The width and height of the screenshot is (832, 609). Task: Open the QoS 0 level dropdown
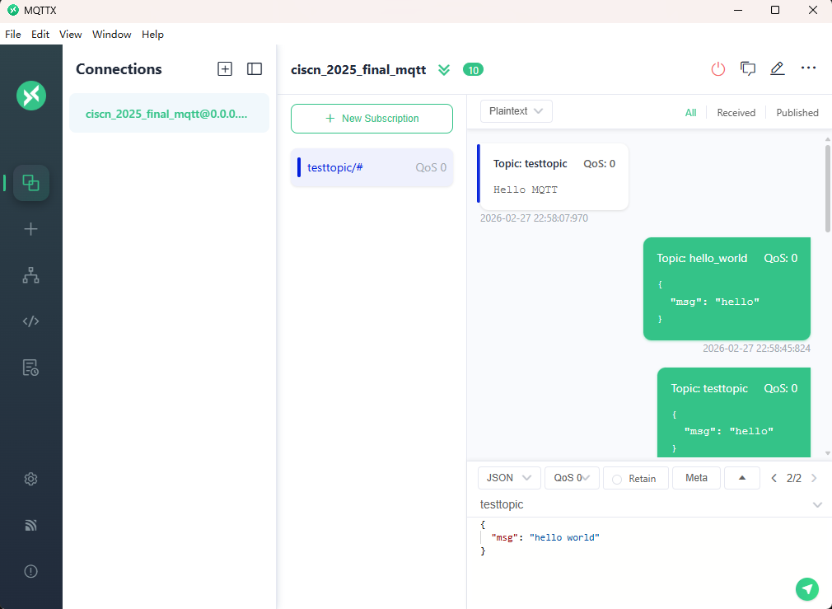click(572, 478)
